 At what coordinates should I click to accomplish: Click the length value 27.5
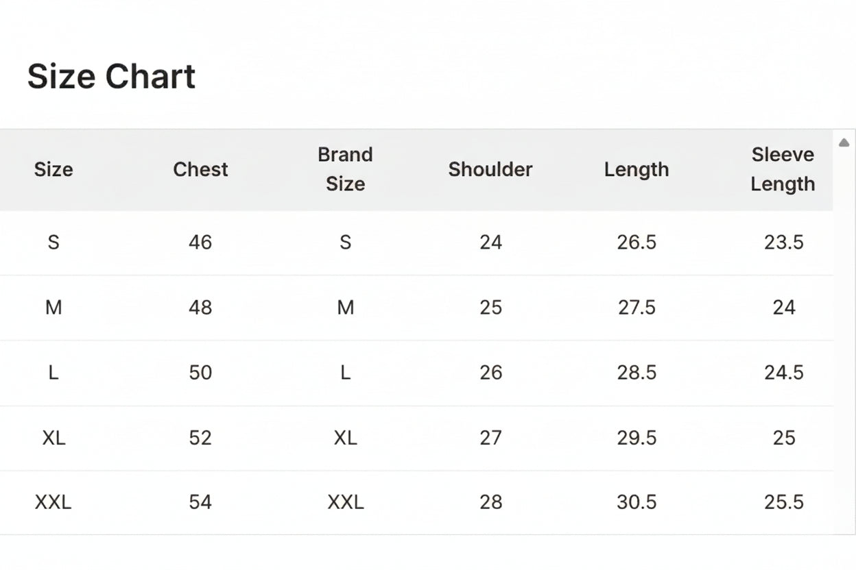[x=637, y=307]
